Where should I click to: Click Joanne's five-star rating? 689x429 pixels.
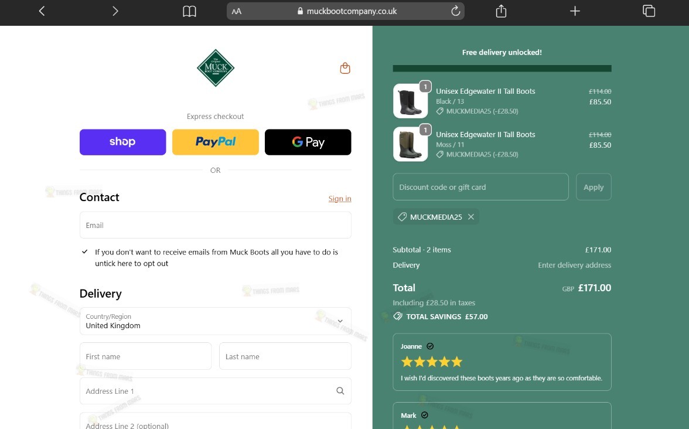coord(431,362)
